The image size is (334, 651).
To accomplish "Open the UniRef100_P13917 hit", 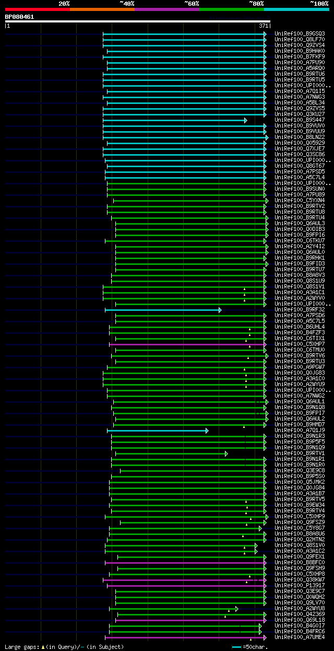I will [300, 585].
